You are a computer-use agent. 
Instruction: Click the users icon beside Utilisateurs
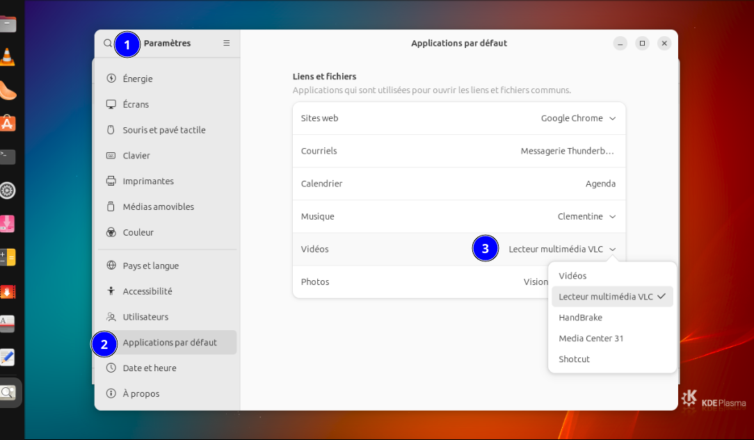click(x=111, y=316)
